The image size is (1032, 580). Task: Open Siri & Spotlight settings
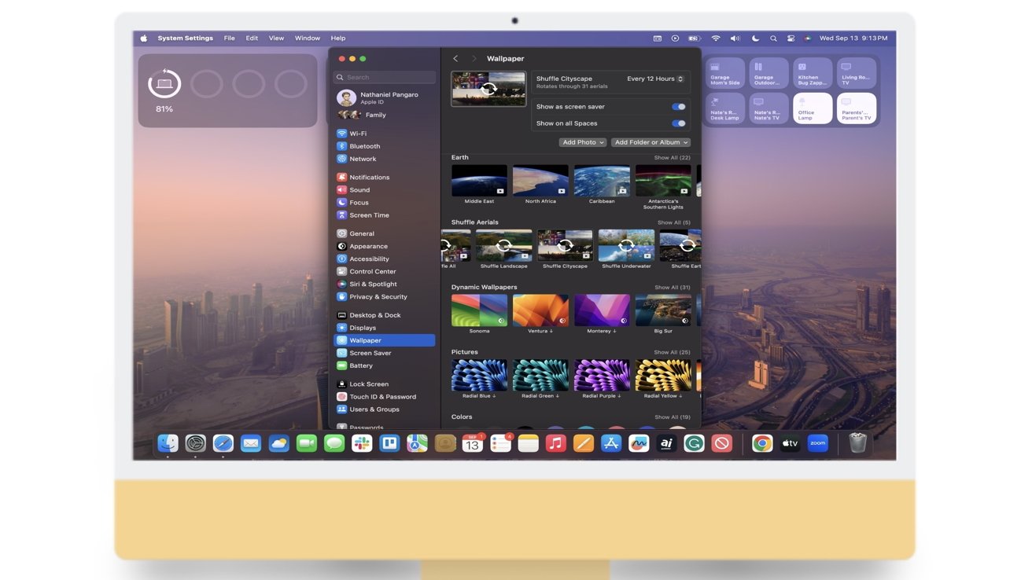[x=373, y=284]
